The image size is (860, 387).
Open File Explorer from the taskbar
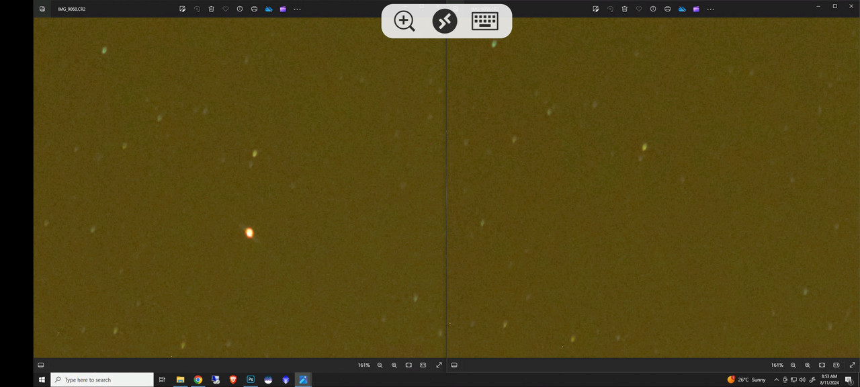click(x=180, y=380)
